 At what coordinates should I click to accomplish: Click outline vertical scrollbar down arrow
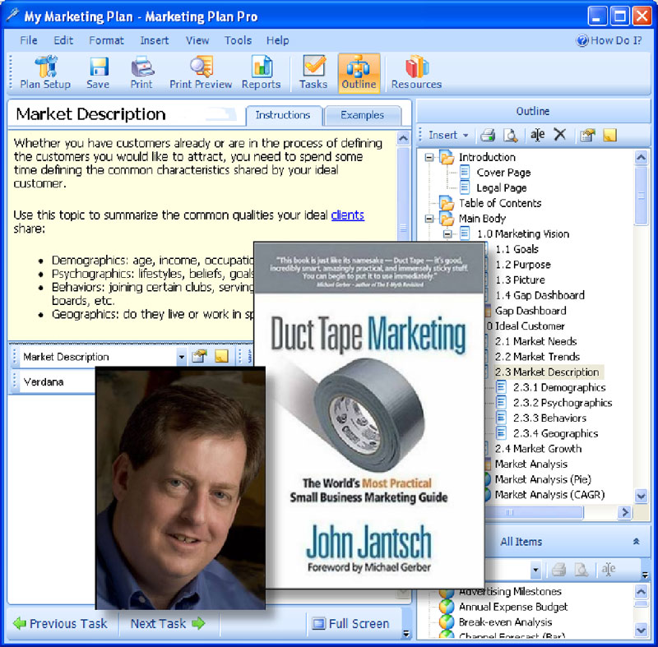tap(641, 497)
